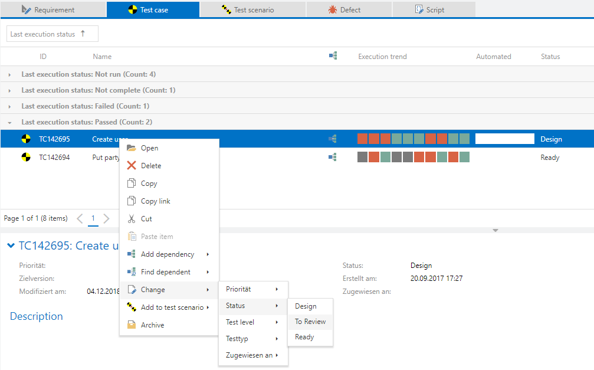Screen dimensions: 594x370
Task: Open the Add dependency submenu
Action: click(x=169, y=254)
